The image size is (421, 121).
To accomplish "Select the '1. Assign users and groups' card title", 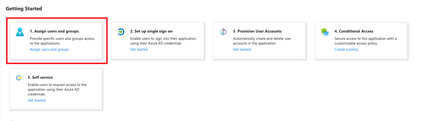I will (x=54, y=31).
